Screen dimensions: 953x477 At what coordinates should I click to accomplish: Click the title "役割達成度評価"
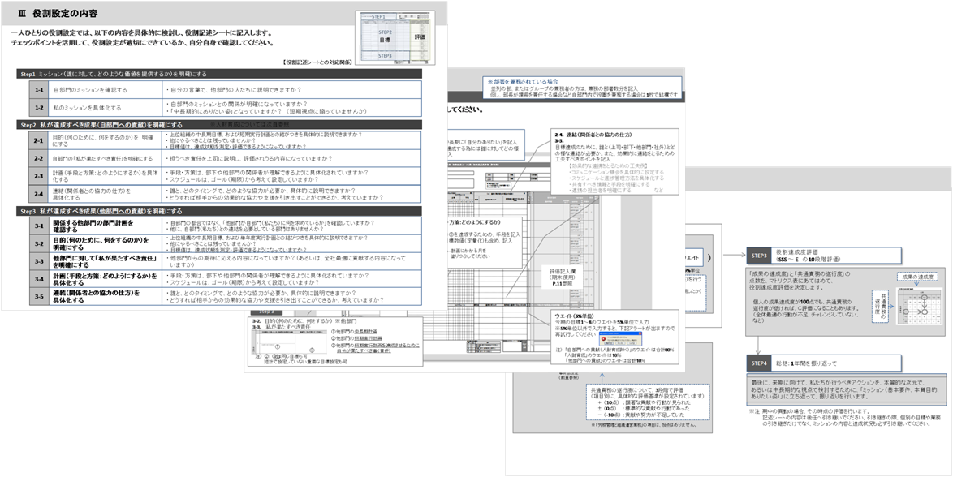796,251
